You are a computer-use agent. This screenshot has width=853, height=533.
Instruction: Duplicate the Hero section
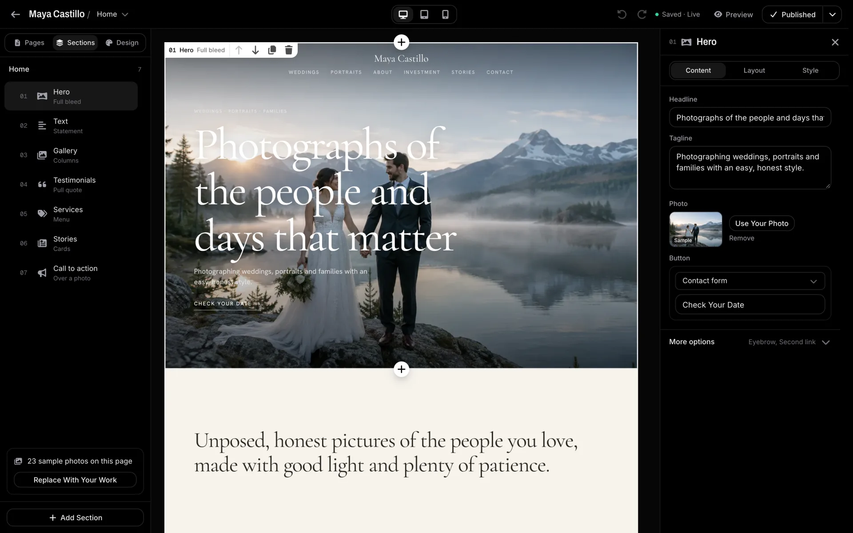click(x=272, y=50)
